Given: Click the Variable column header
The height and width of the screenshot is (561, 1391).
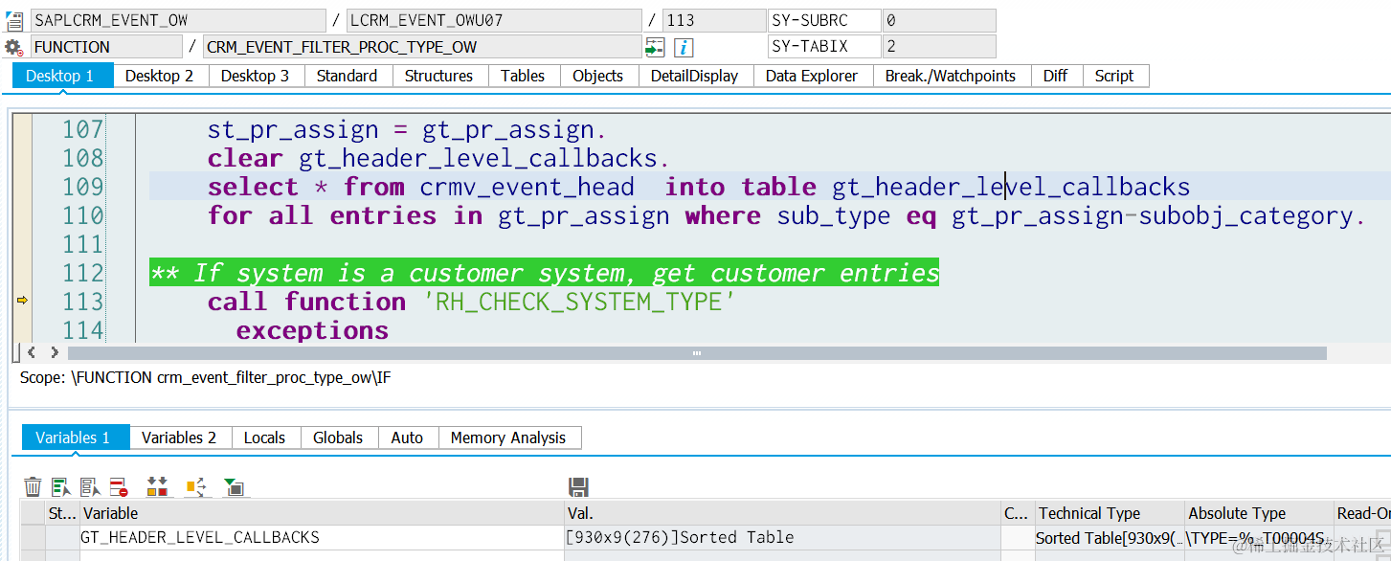Looking at the screenshot, I should pyautogui.click(x=322, y=513).
